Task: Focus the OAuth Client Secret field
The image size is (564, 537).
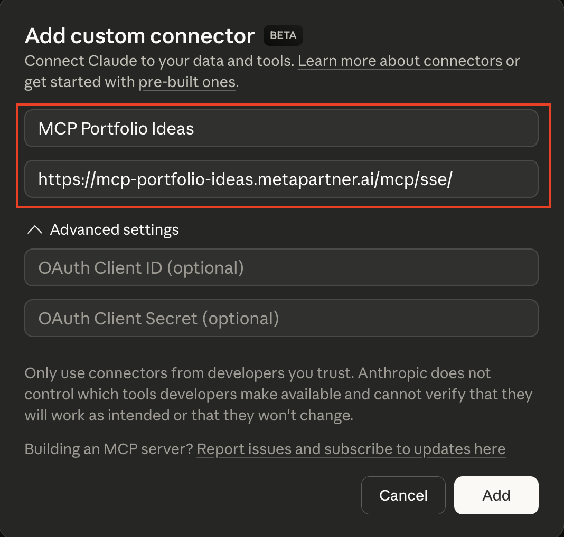Action: click(281, 318)
